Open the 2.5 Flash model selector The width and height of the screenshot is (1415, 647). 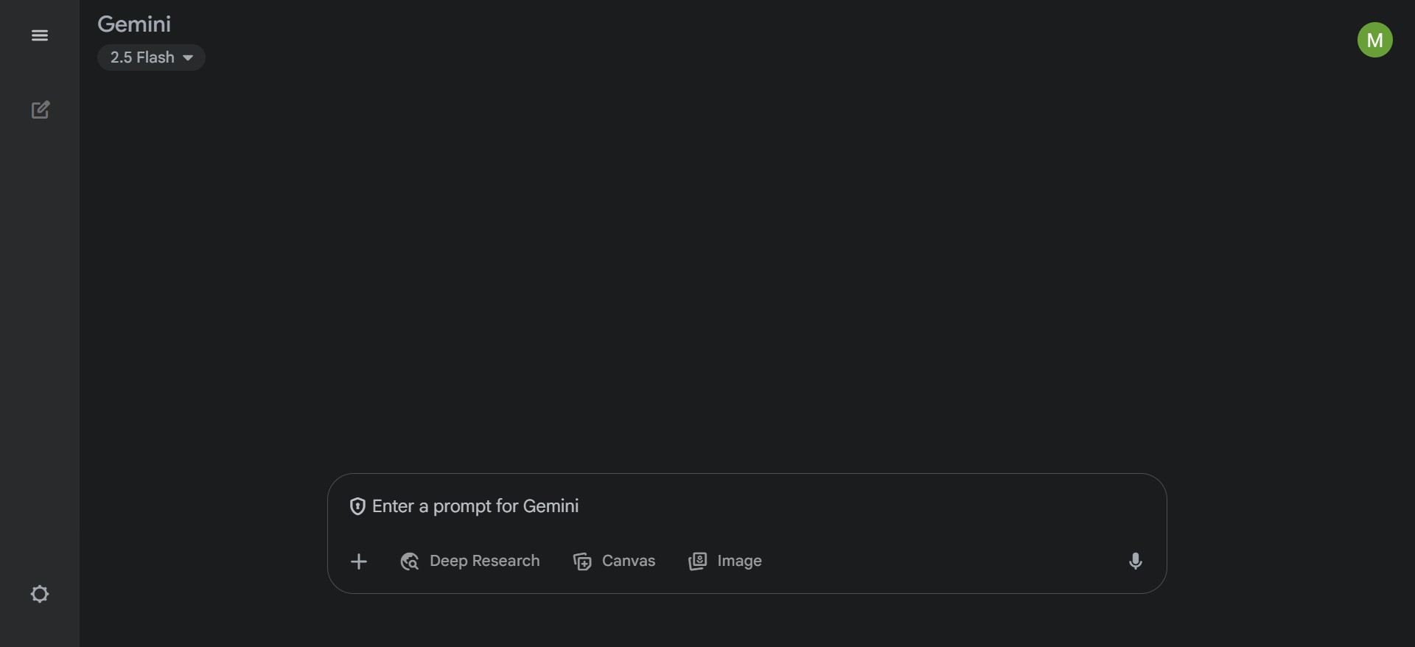pyautogui.click(x=143, y=57)
